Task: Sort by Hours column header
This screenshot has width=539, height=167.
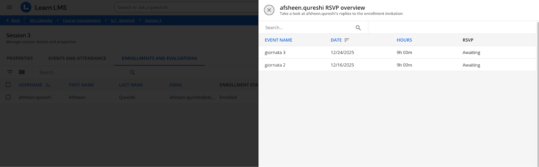Action: point(404,40)
